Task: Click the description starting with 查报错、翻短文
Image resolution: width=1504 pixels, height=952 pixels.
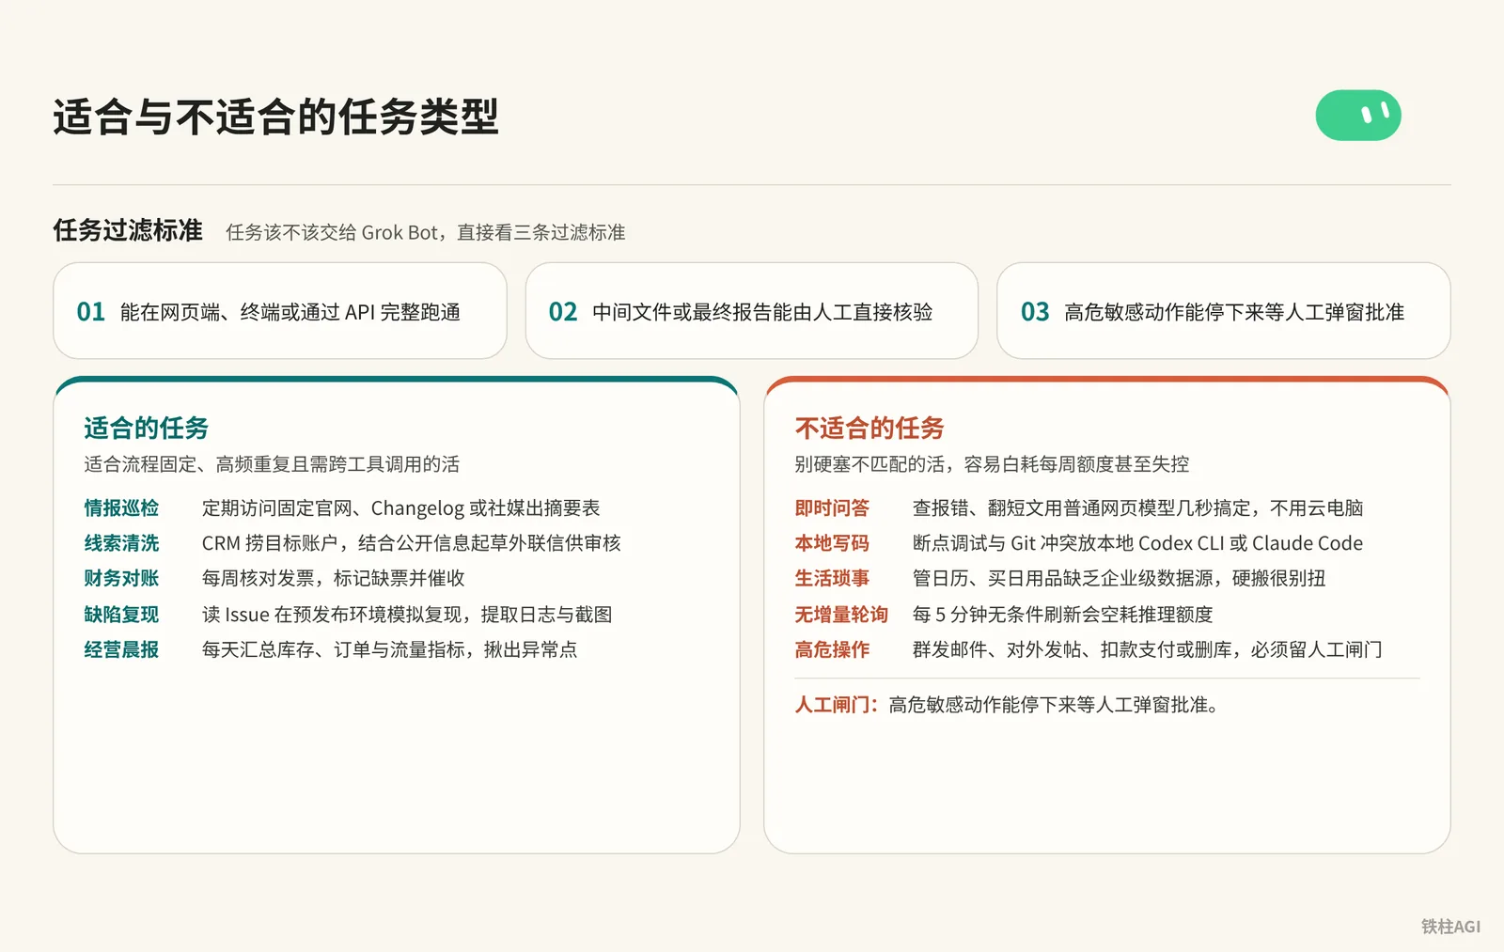Action: (1138, 508)
